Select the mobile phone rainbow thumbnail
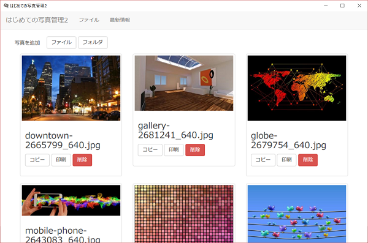 pyautogui.click(x=71, y=200)
